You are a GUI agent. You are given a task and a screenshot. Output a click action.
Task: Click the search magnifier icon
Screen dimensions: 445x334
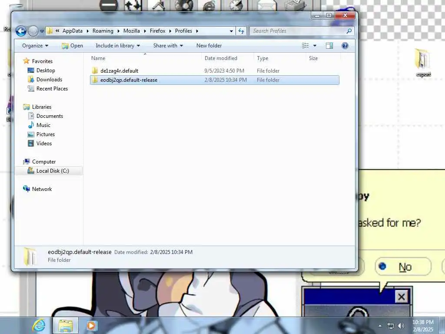coord(349,31)
